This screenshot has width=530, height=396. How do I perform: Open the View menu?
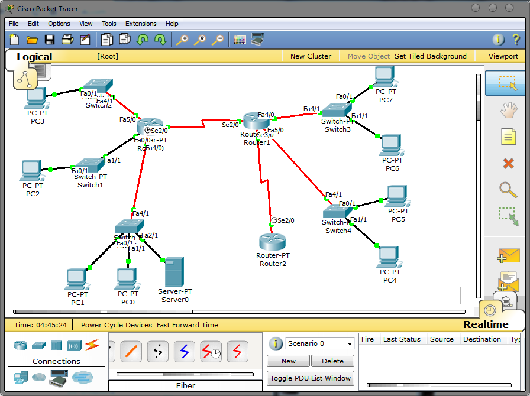pyautogui.click(x=86, y=24)
